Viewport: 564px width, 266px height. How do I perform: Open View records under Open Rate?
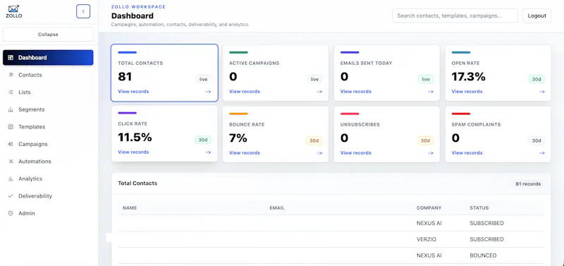click(467, 92)
